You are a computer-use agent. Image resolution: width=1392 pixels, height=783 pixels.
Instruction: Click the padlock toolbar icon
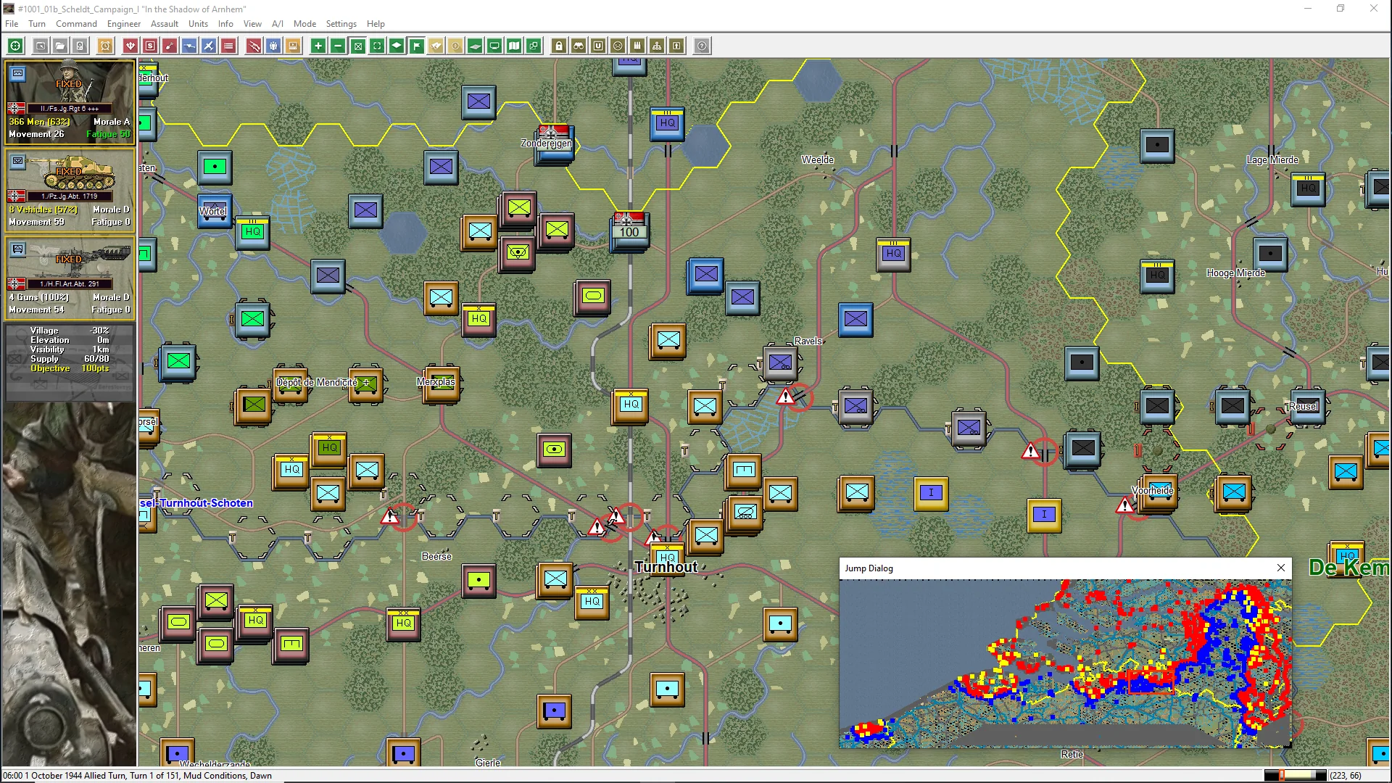pos(559,46)
